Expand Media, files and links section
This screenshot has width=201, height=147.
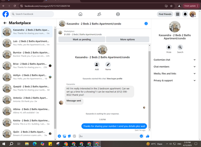[x=174, y=74]
